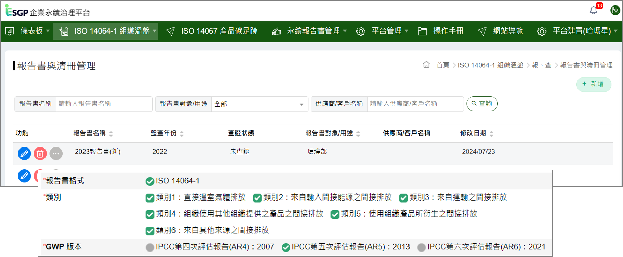Viewport: 623px width, 257px height.
Task: Expand the ISO 14064-1 組織溫盤 menu
Action: click(155, 31)
